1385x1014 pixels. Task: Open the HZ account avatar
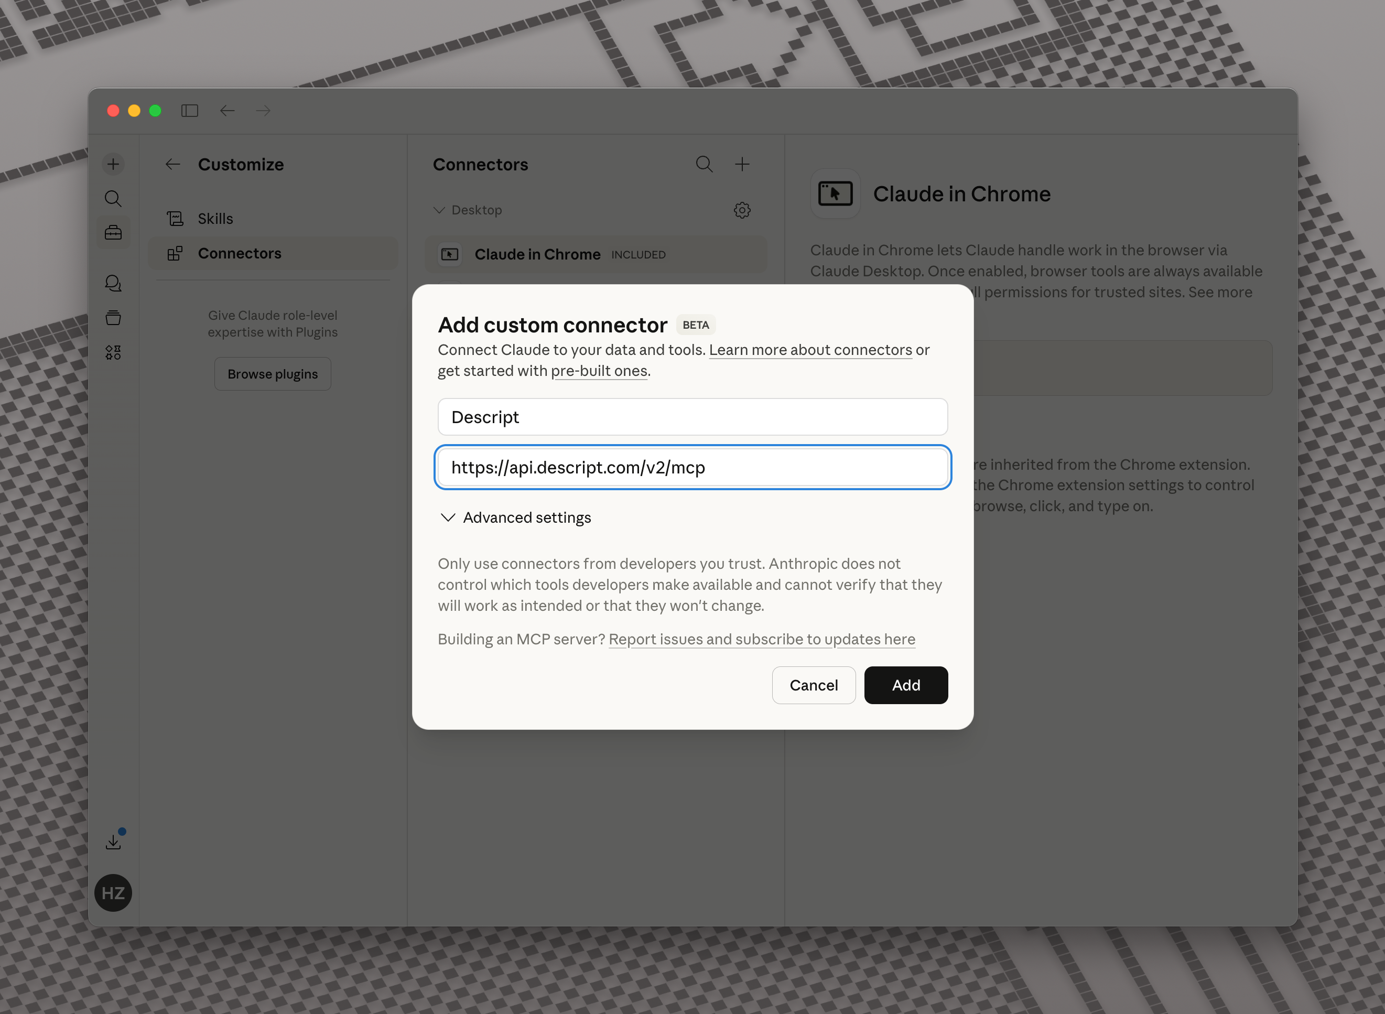point(113,892)
